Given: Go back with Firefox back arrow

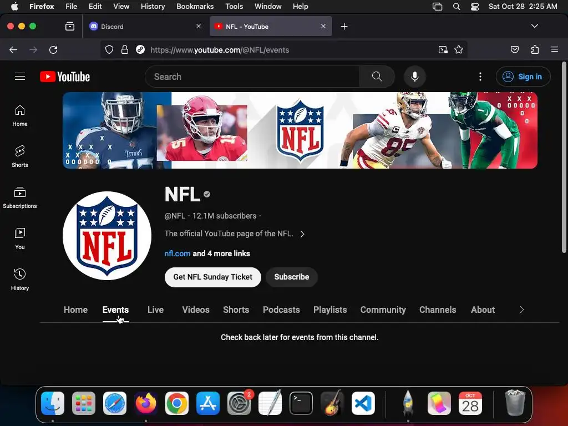Looking at the screenshot, I should click(x=13, y=49).
